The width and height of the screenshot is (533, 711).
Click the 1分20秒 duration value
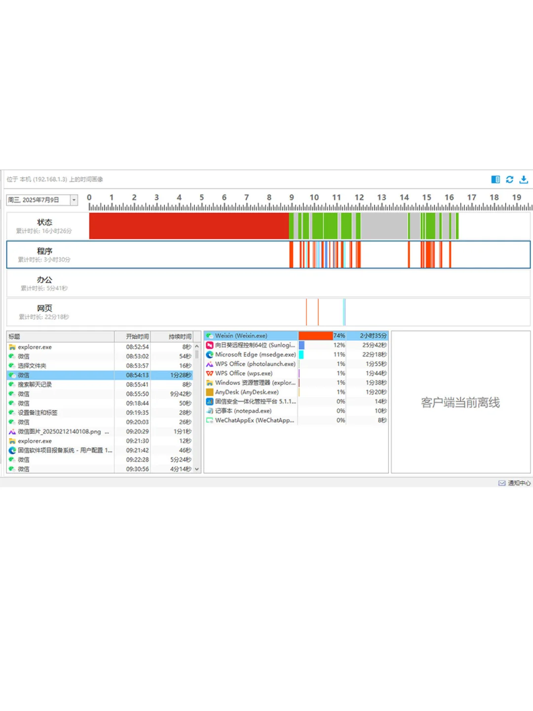pyautogui.click(x=376, y=392)
